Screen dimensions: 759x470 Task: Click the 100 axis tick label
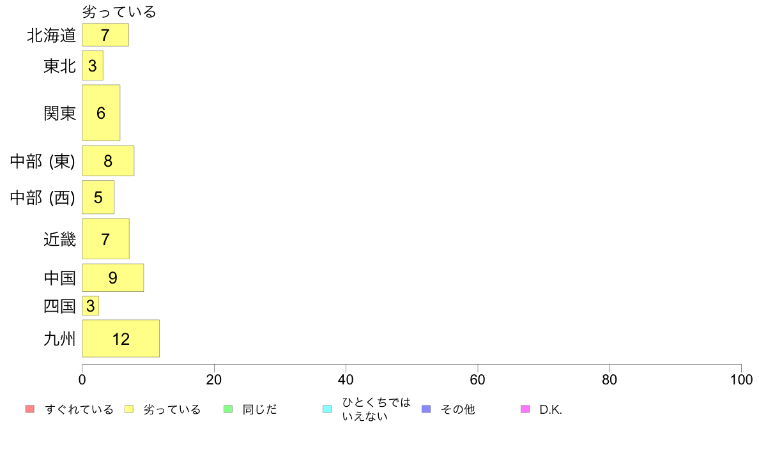(x=741, y=379)
